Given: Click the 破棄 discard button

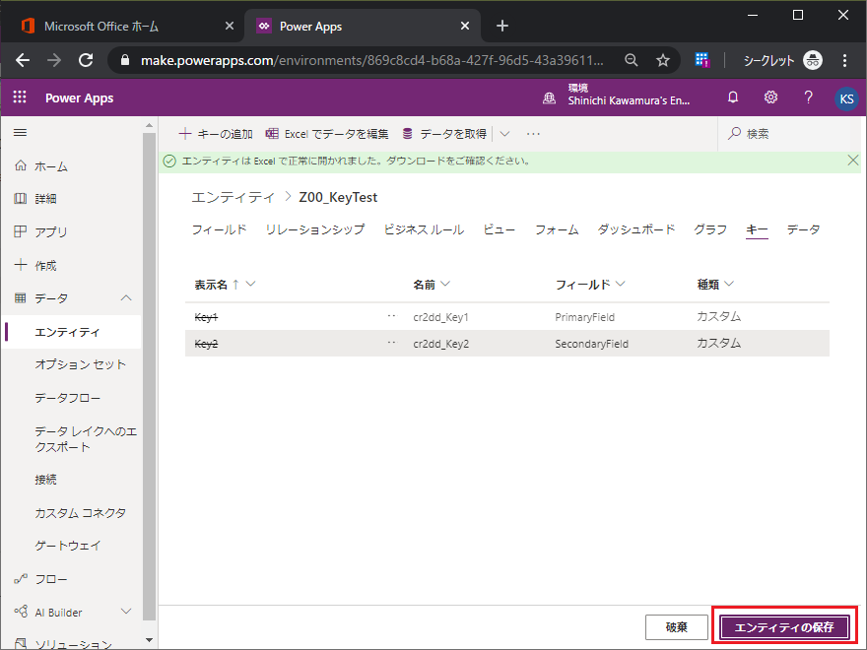Looking at the screenshot, I should pos(676,627).
